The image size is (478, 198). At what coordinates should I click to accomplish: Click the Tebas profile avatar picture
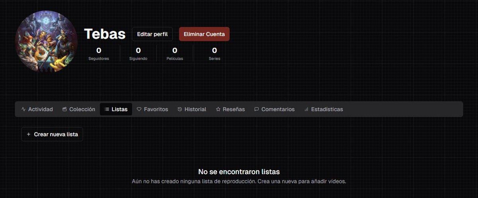(x=46, y=41)
